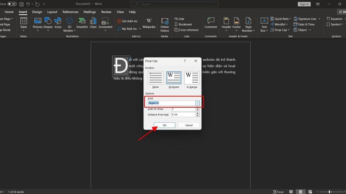This screenshot has height=194, width=346.
Task: Click the word count in status bar
Action: click(16, 192)
